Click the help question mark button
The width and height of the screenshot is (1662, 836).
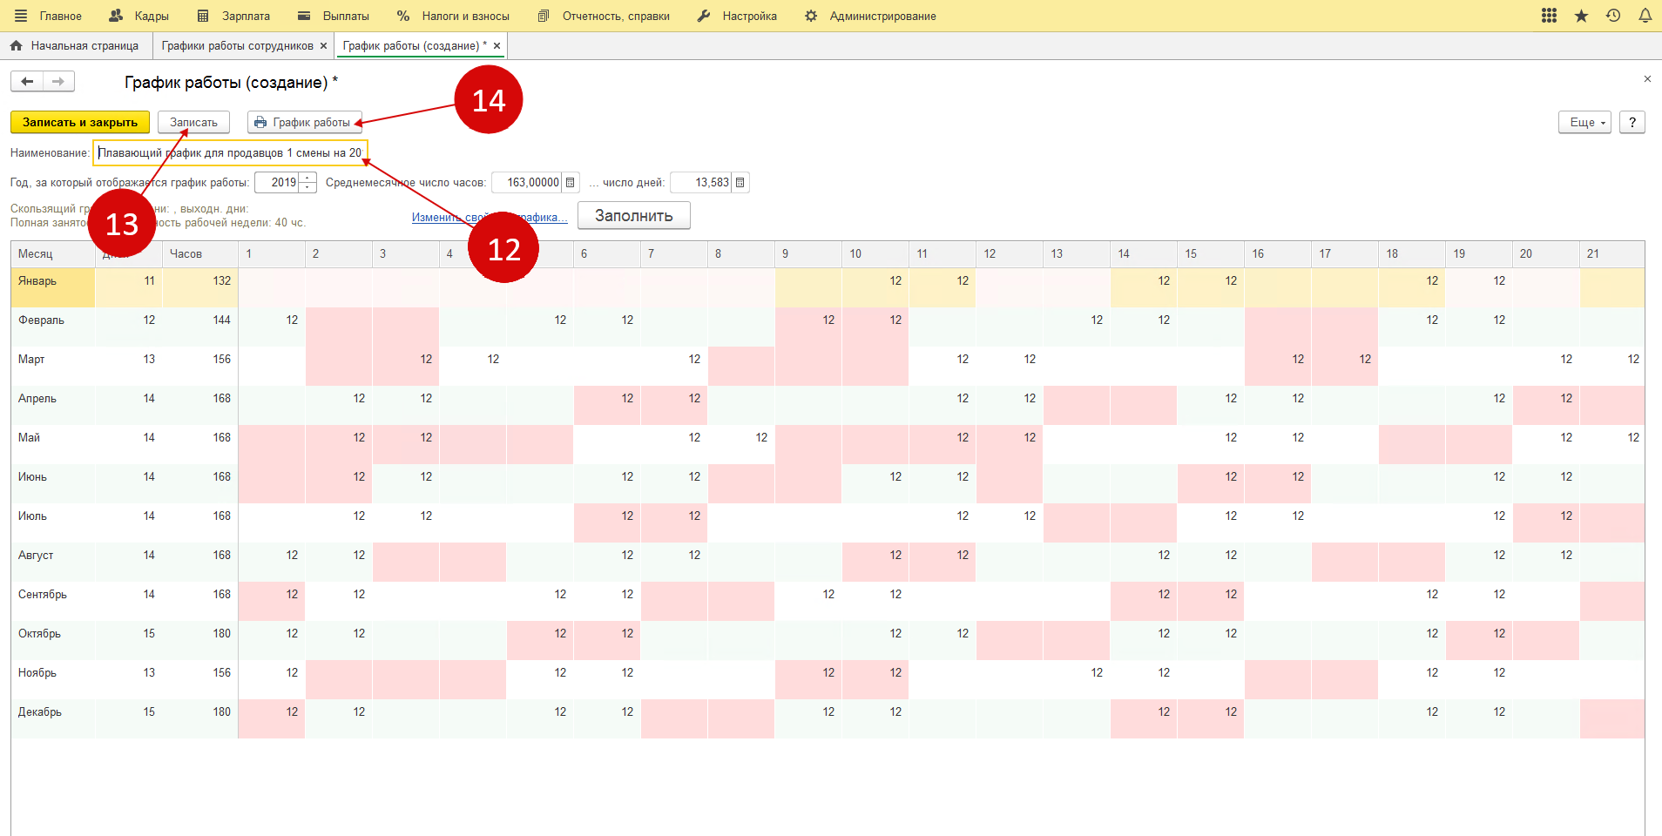coord(1632,122)
